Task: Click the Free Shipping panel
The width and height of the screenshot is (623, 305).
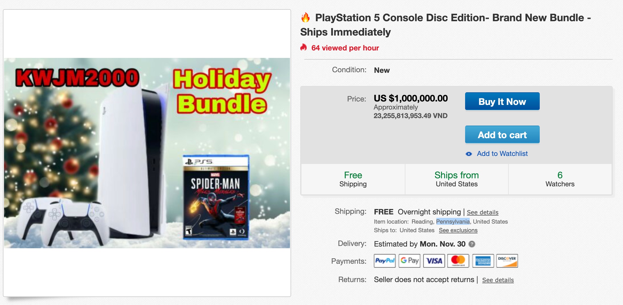Action: tap(353, 179)
